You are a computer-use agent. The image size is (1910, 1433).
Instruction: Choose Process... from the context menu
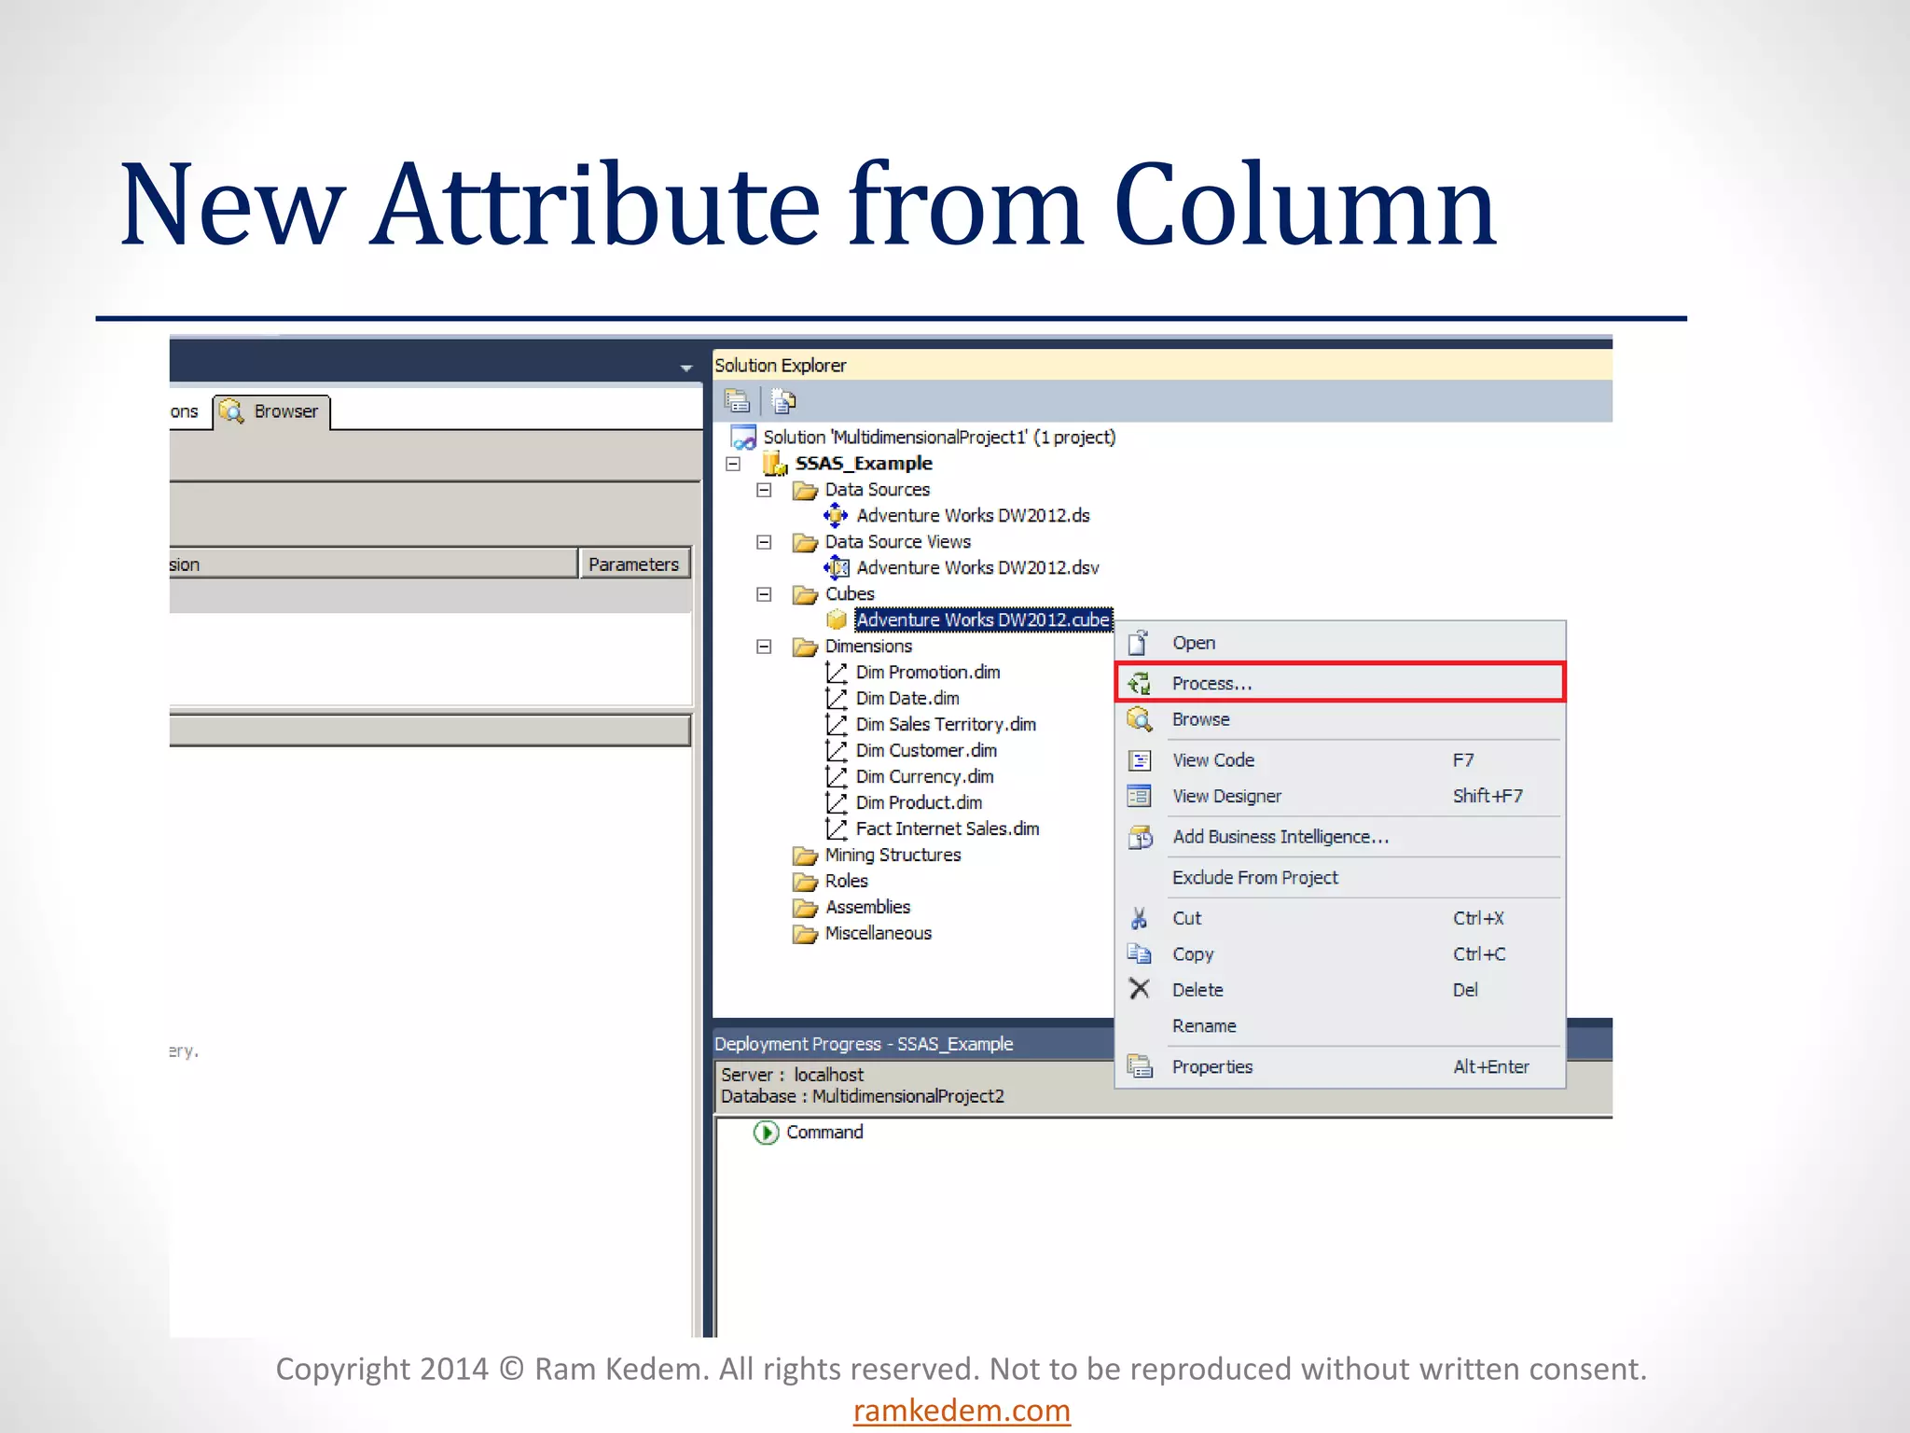1211,684
